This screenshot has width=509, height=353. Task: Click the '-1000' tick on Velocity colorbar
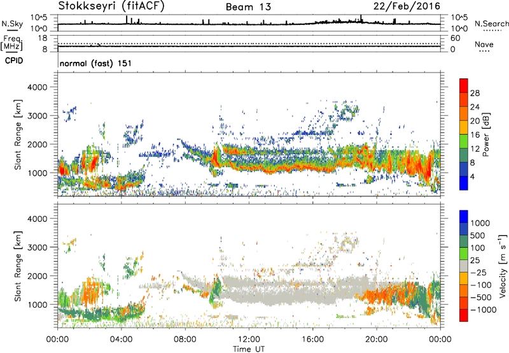tap(484, 310)
